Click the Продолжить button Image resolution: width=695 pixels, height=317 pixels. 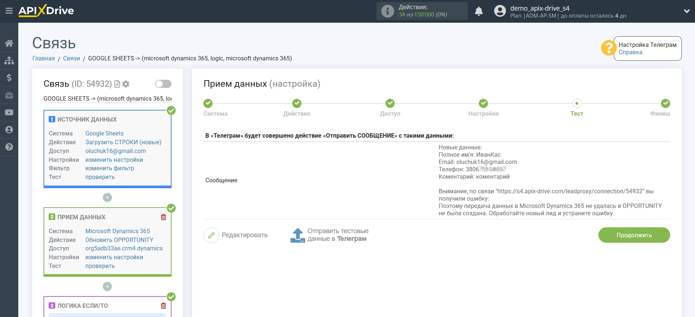[x=634, y=235]
